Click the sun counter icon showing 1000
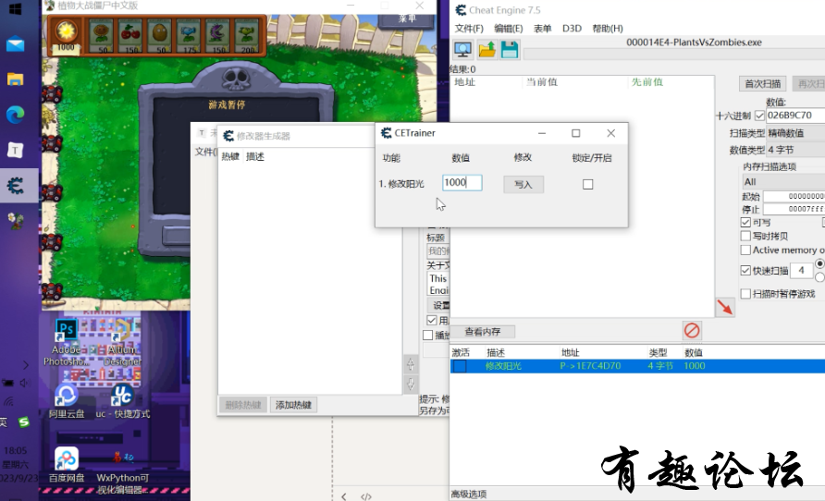 (66, 35)
